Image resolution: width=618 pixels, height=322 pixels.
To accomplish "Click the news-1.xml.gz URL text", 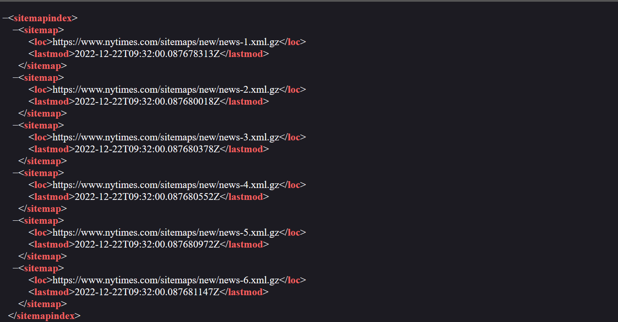I will (166, 42).
